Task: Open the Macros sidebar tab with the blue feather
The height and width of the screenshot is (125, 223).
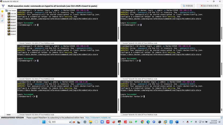Action: click(x=2, y=21)
